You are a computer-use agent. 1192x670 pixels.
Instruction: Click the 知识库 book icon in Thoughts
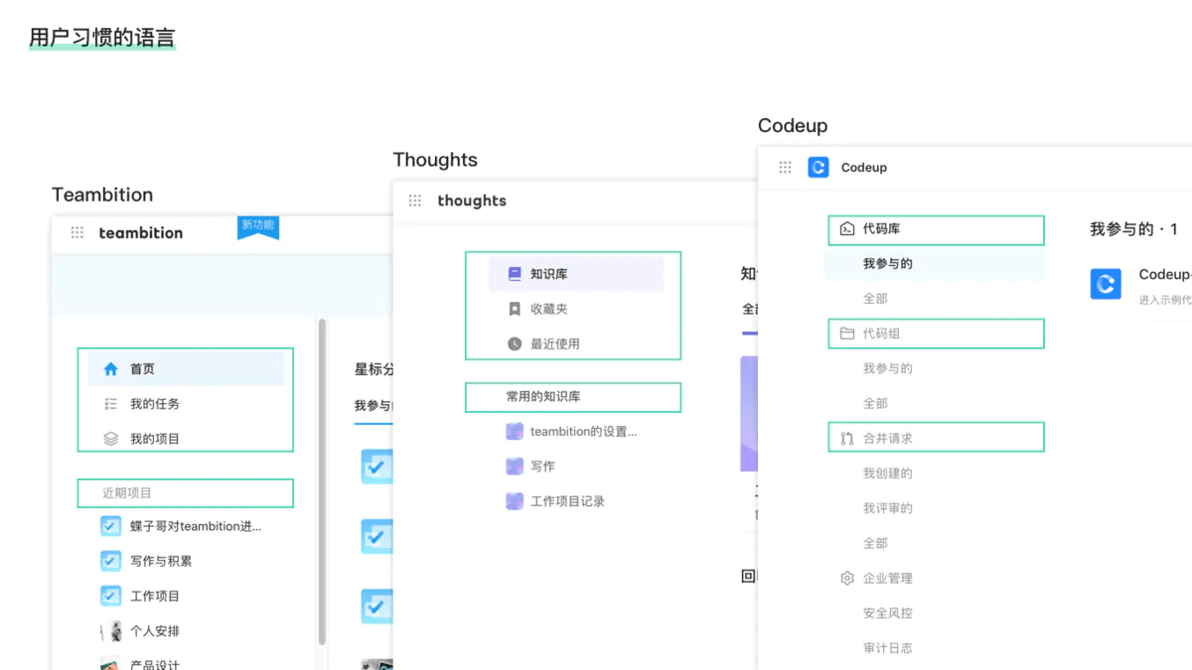515,274
